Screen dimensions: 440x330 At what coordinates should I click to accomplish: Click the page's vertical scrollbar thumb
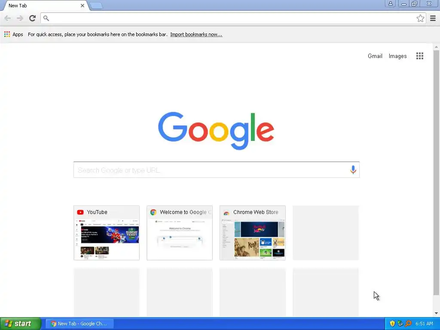click(x=436, y=173)
